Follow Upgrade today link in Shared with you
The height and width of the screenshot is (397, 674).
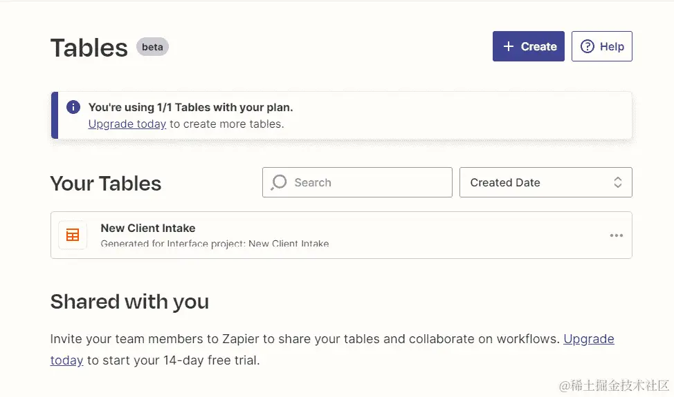589,339
